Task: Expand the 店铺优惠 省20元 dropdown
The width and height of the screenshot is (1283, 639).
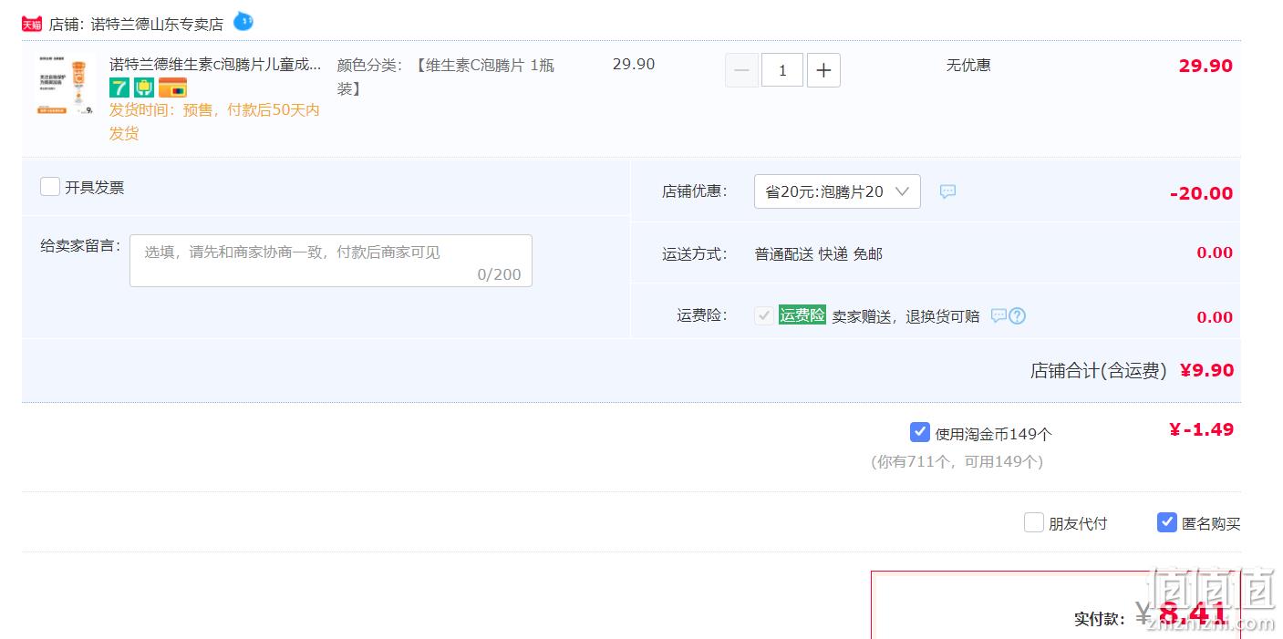Action: click(x=837, y=191)
